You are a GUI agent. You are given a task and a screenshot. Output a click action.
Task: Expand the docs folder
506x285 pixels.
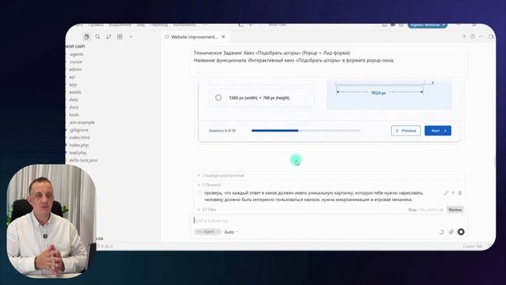pos(74,108)
